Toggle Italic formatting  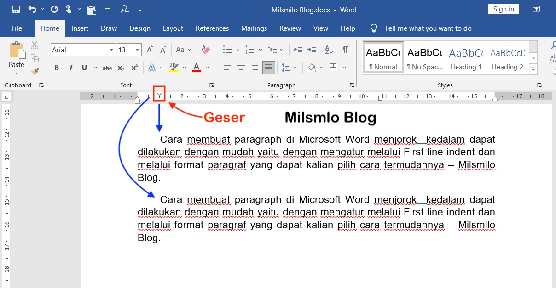(x=71, y=68)
